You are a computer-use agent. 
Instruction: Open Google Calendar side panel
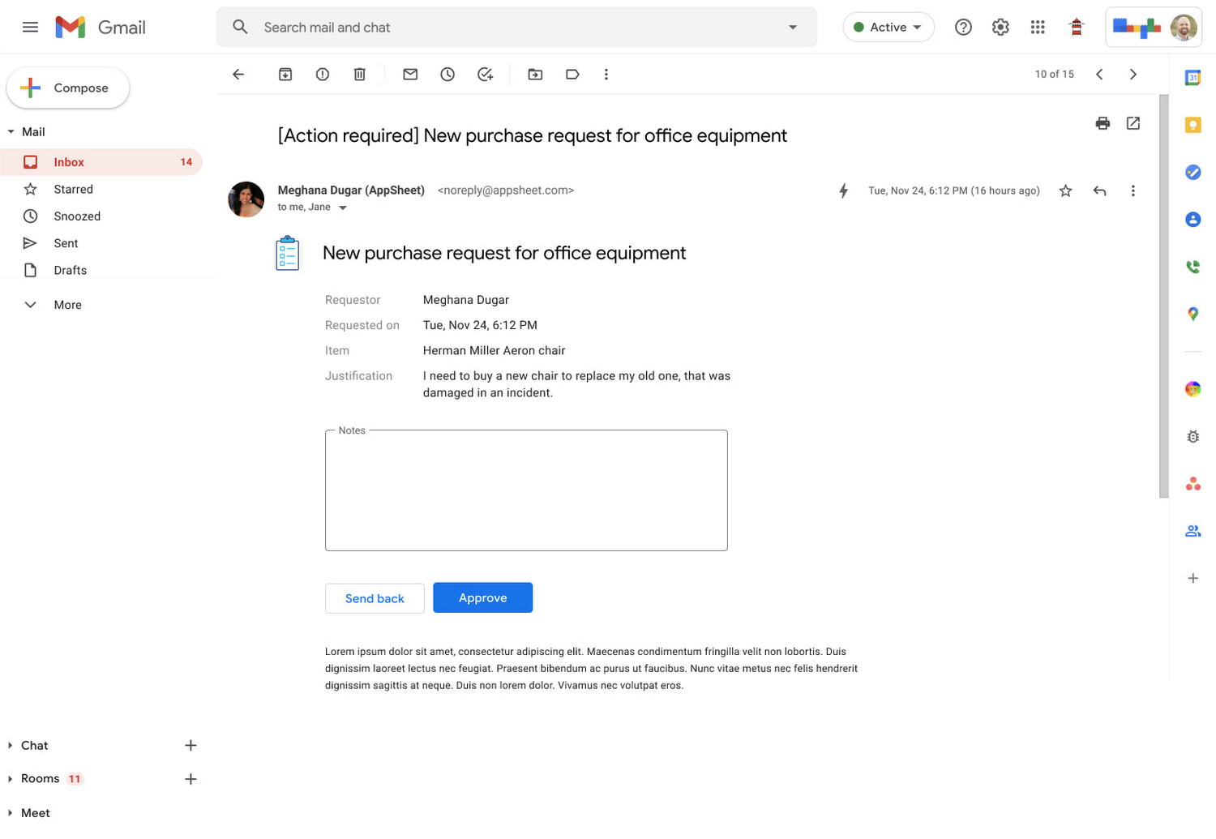point(1192,78)
